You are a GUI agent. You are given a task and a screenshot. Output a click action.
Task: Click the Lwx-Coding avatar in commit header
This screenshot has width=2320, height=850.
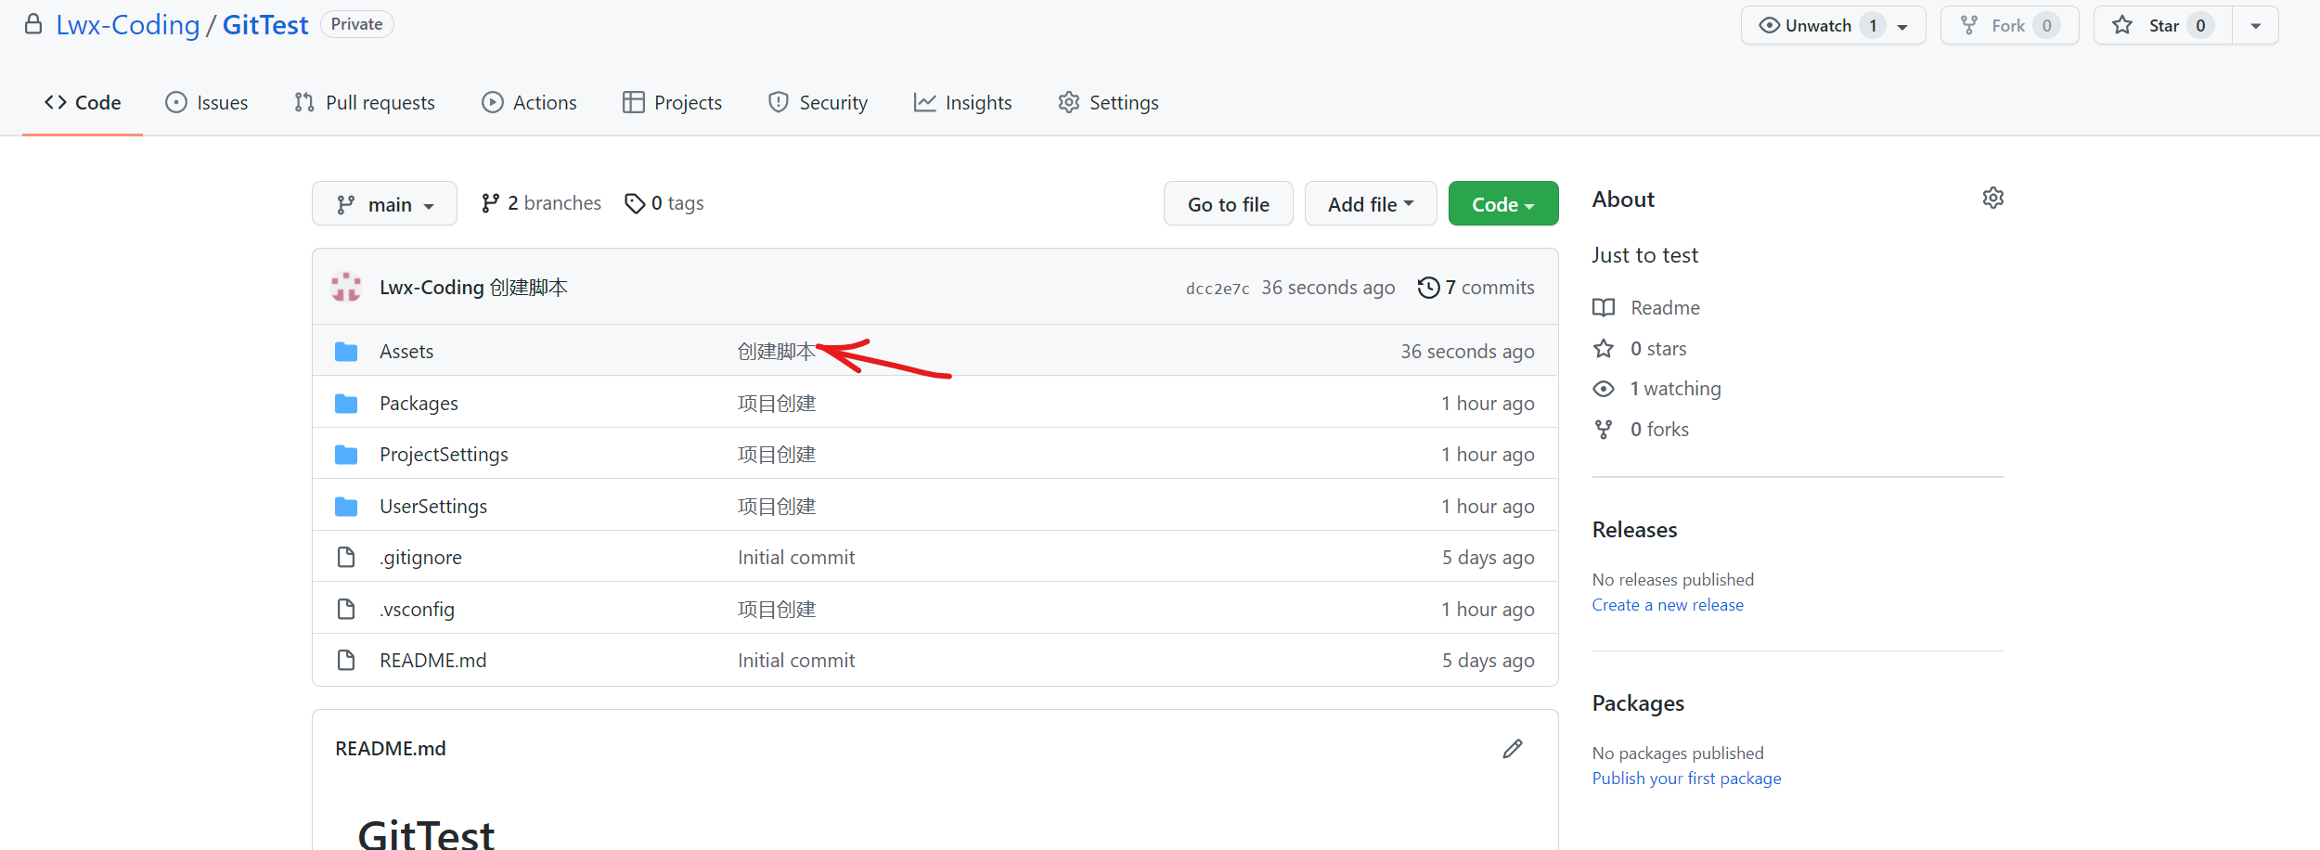(346, 287)
